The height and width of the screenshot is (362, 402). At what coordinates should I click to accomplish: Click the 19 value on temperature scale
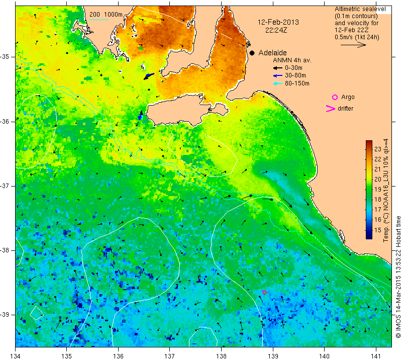(378, 190)
